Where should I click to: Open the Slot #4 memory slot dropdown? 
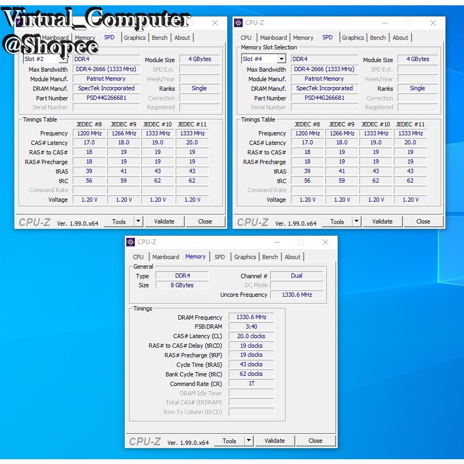pyautogui.click(x=281, y=59)
